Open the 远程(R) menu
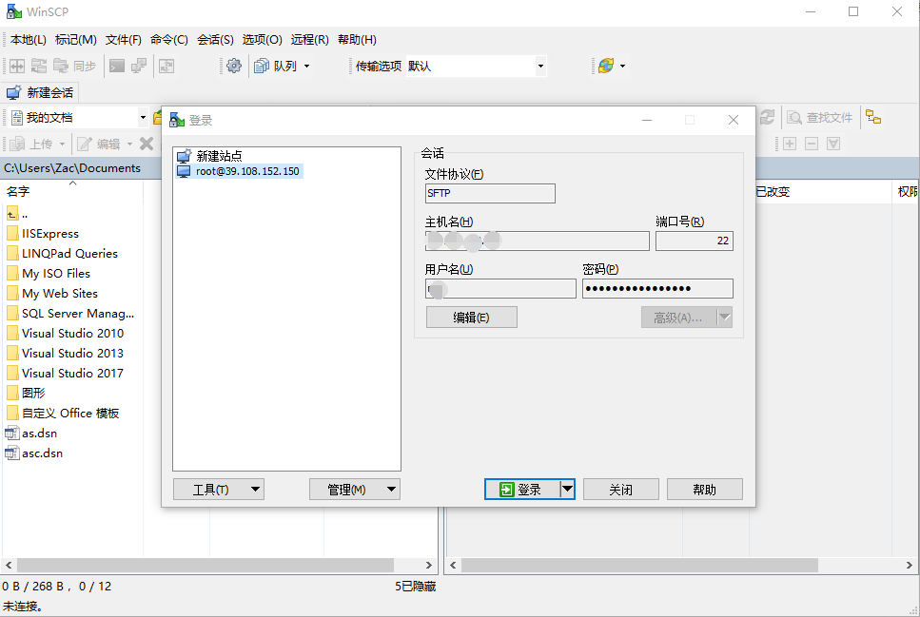920x617 pixels. click(309, 39)
